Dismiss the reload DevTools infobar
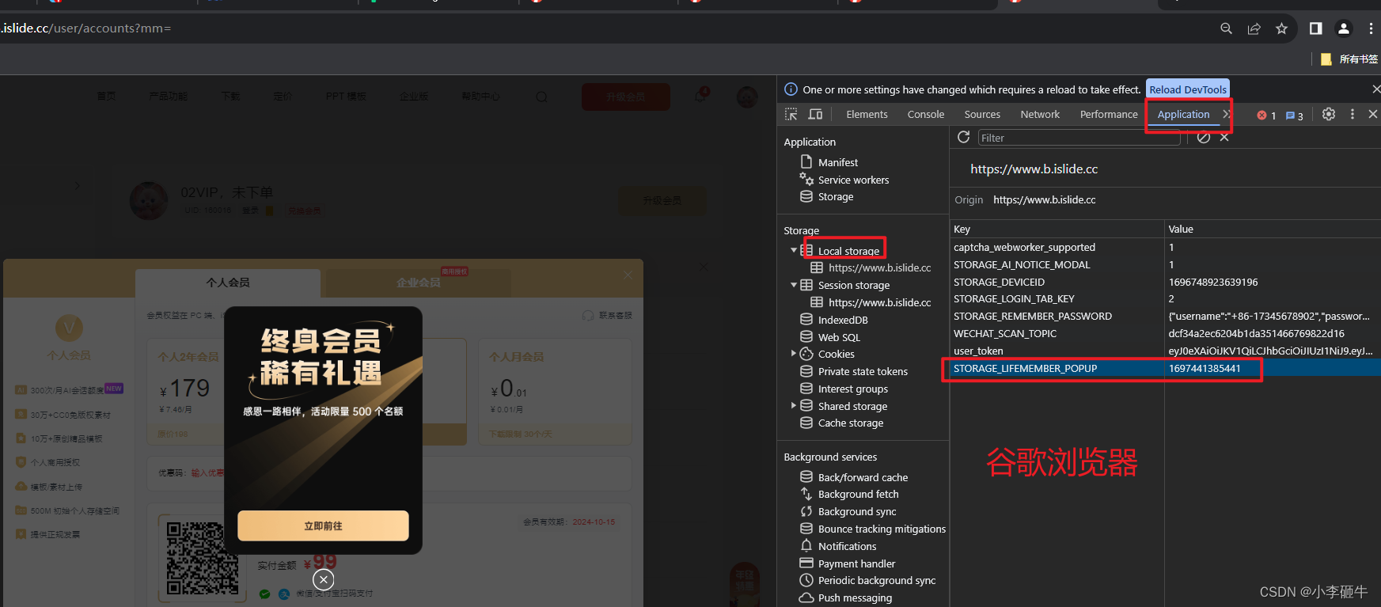This screenshot has height=607, width=1381. pos(1375,89)
